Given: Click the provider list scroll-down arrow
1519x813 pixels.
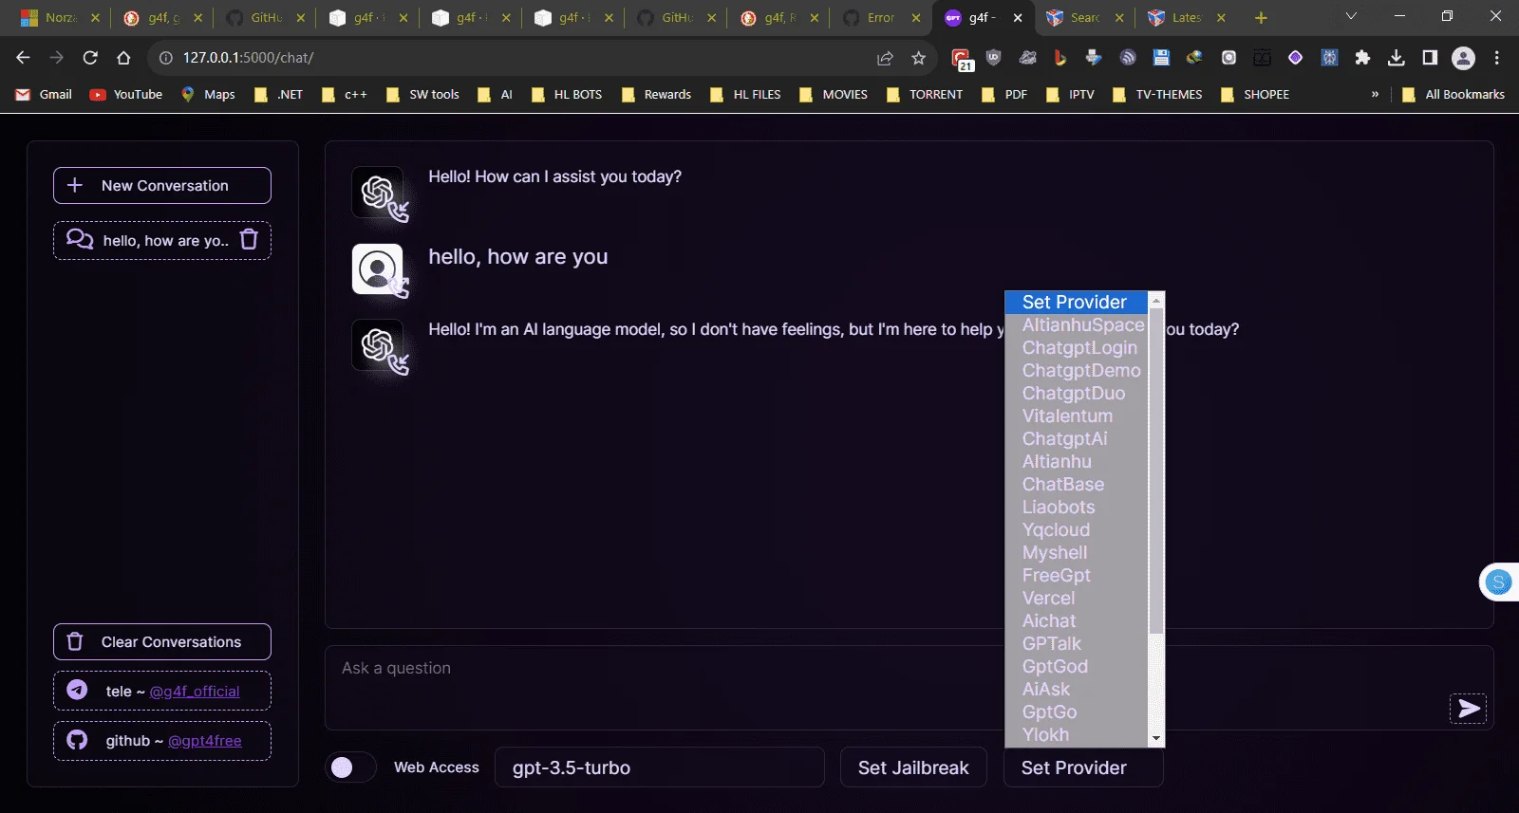Looking at the screenshot, I should click(1156, 738).
